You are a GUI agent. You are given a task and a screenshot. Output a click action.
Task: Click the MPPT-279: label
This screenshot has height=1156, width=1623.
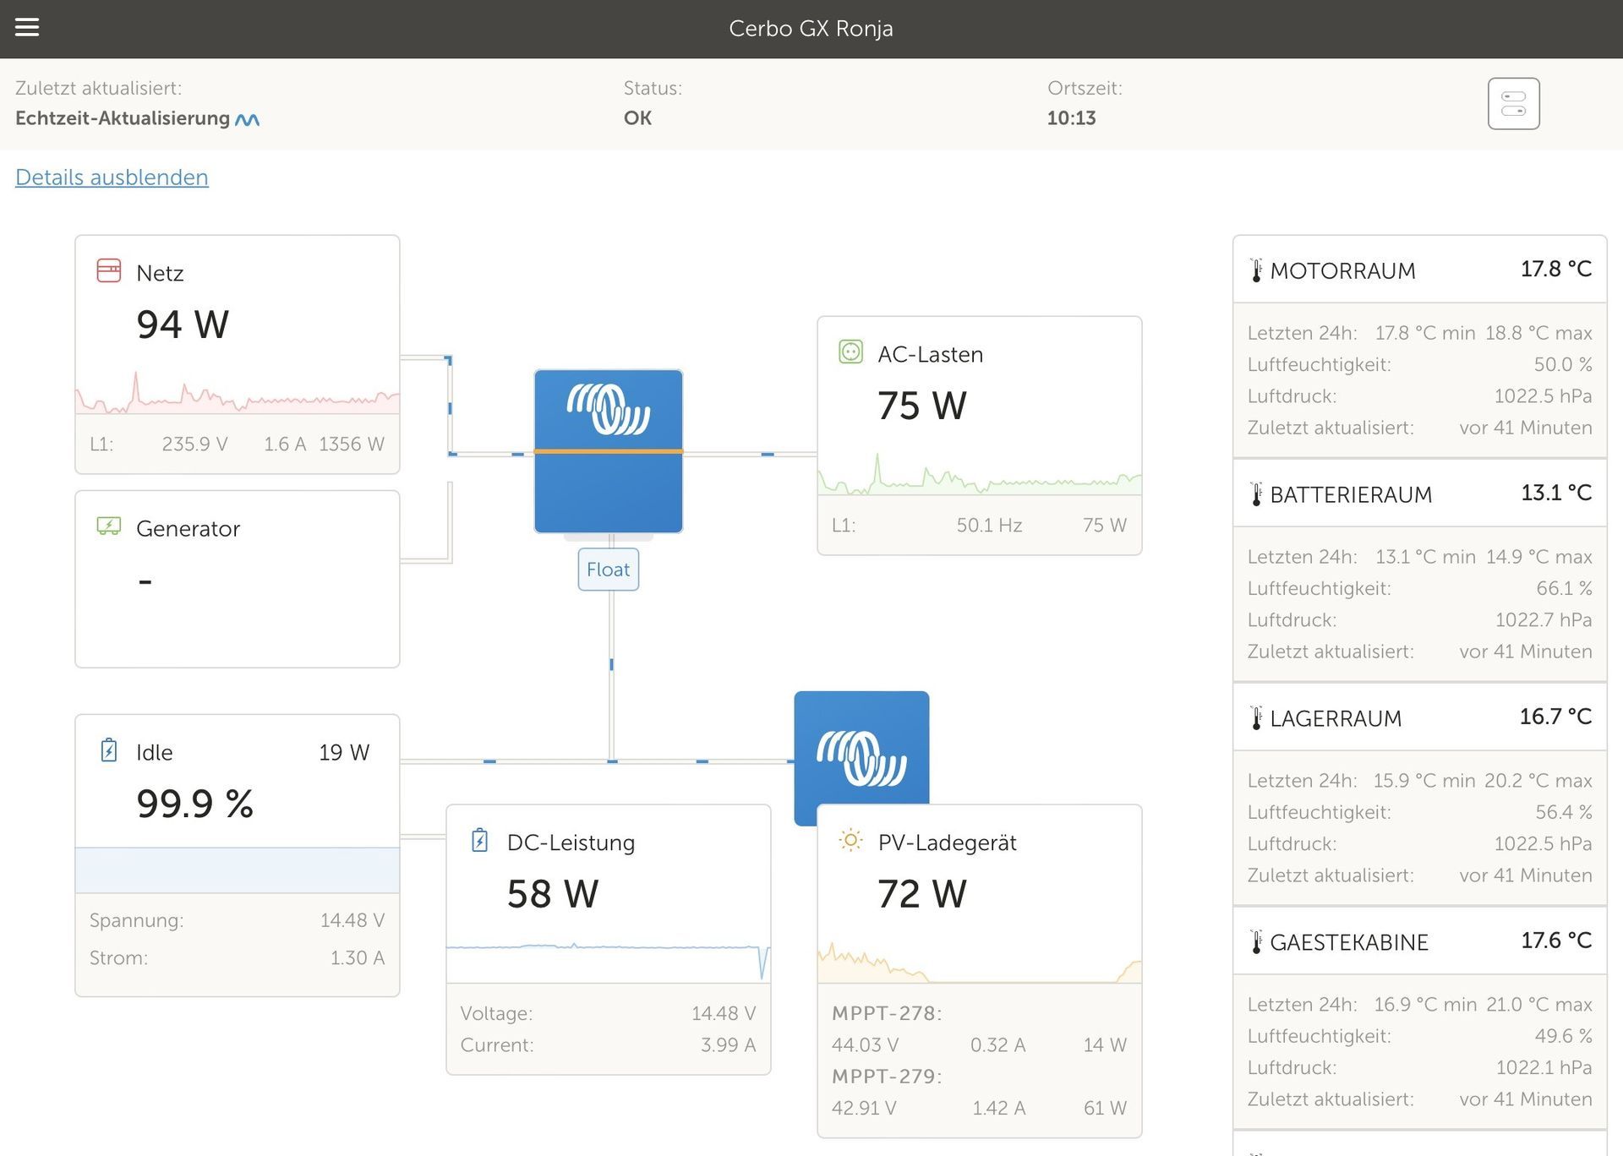pyautogui.click(x=887, y=1077)
